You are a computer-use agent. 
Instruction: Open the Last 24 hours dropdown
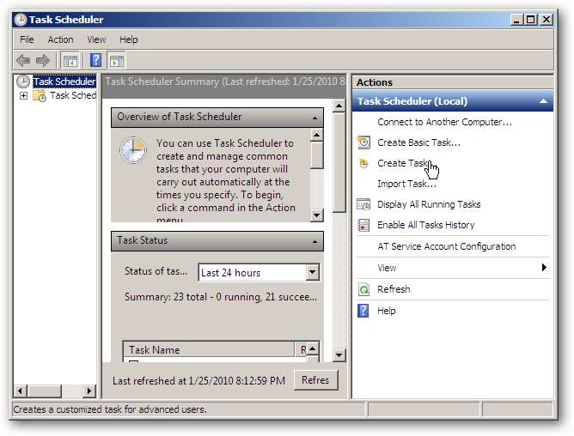pos(312,272)
